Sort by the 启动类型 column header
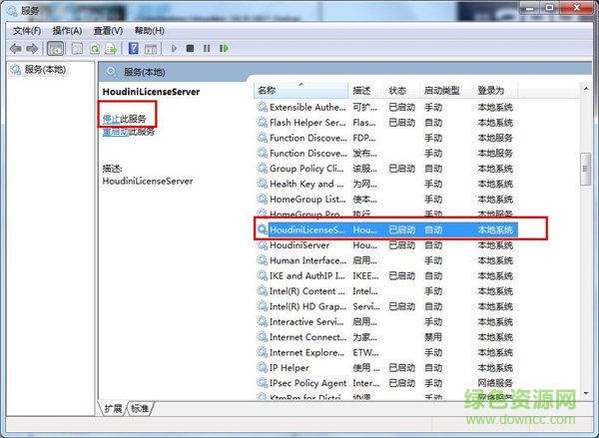 click(x=441, y=91)
